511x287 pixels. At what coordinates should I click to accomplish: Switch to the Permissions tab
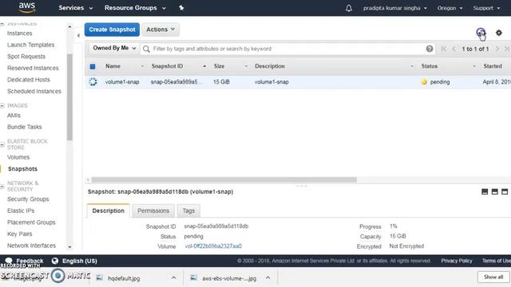153,210
